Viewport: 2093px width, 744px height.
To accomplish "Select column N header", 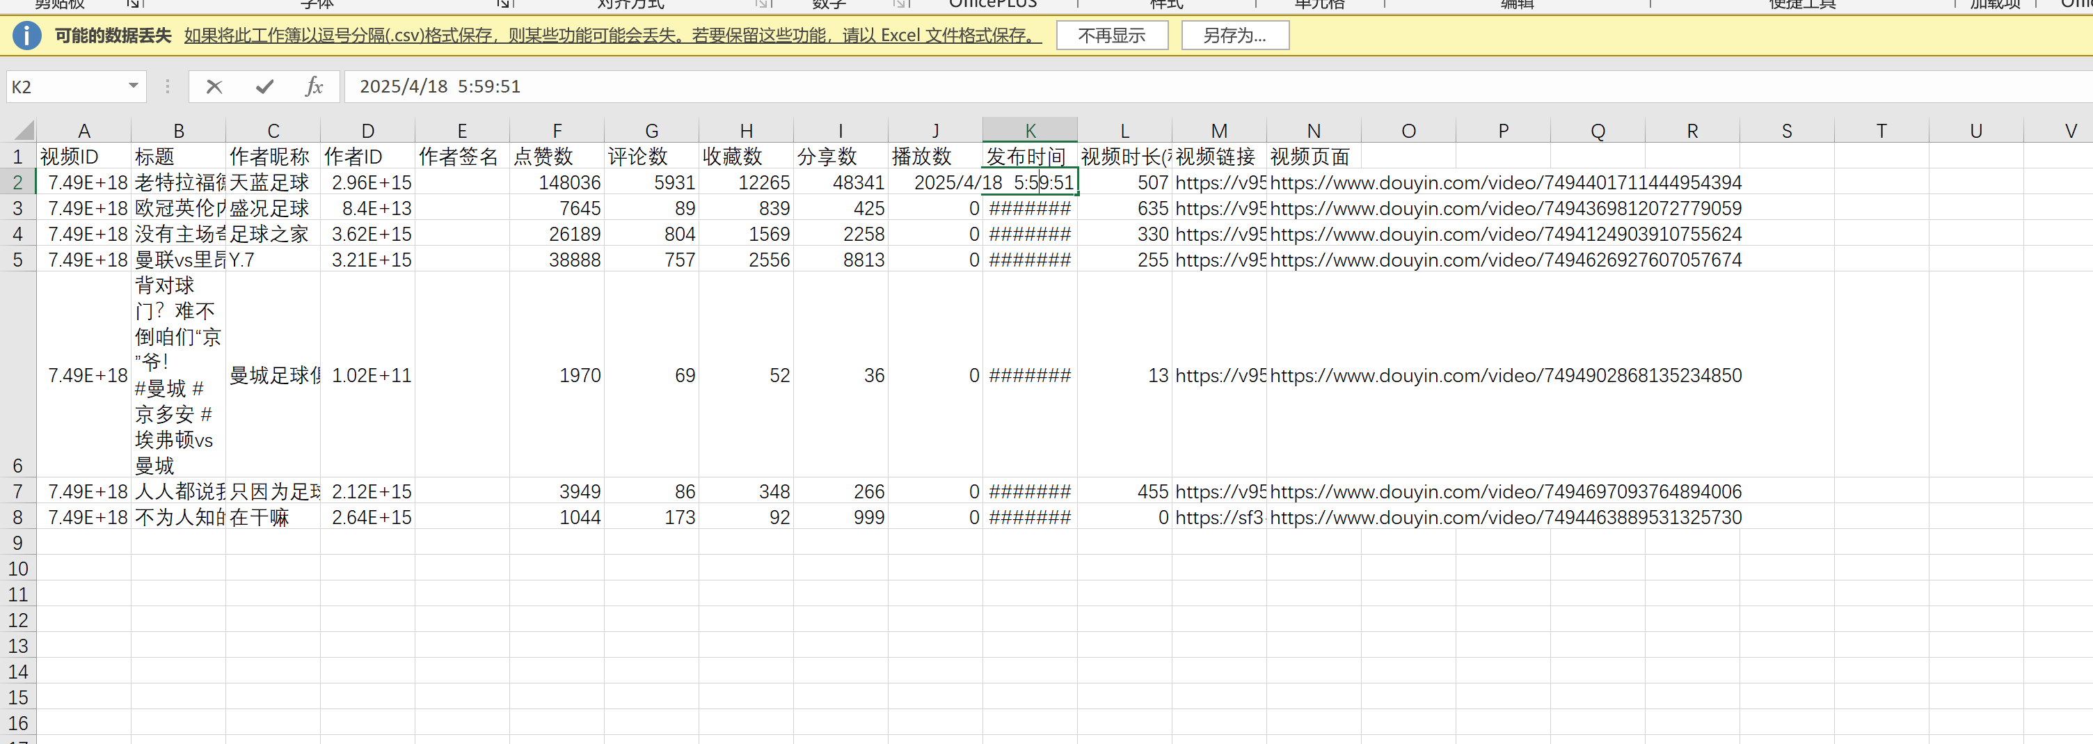I will (x=1314, y=131).
